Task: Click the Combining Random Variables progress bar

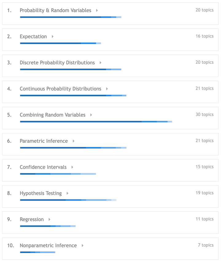Action: [x=96, y=122]
